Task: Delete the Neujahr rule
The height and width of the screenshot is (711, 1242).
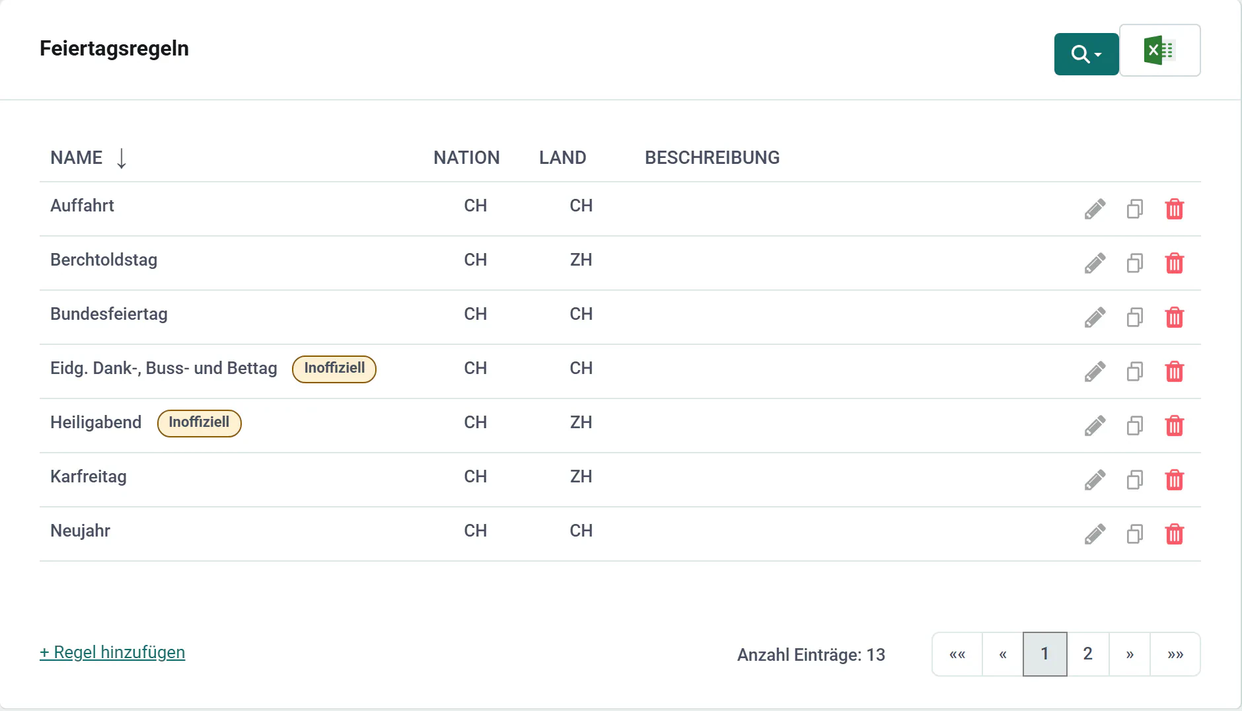Action: (1174, 534)
